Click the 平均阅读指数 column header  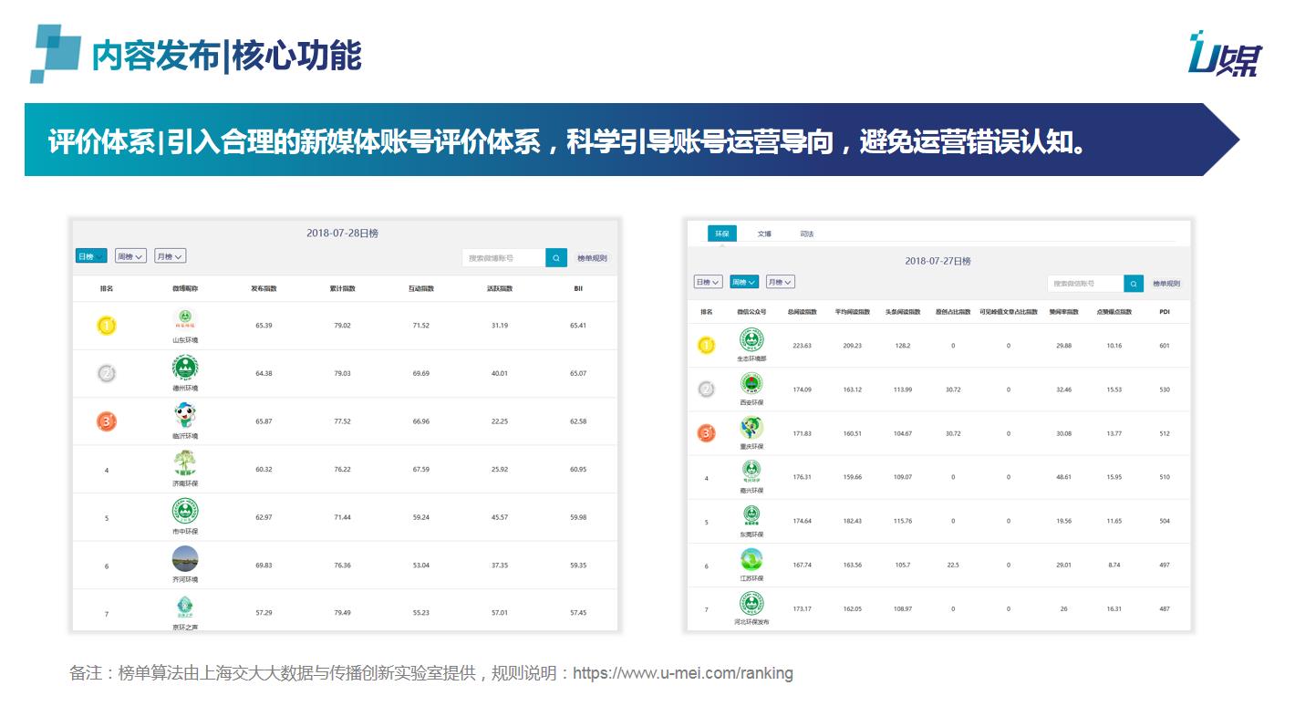point(852,311)
